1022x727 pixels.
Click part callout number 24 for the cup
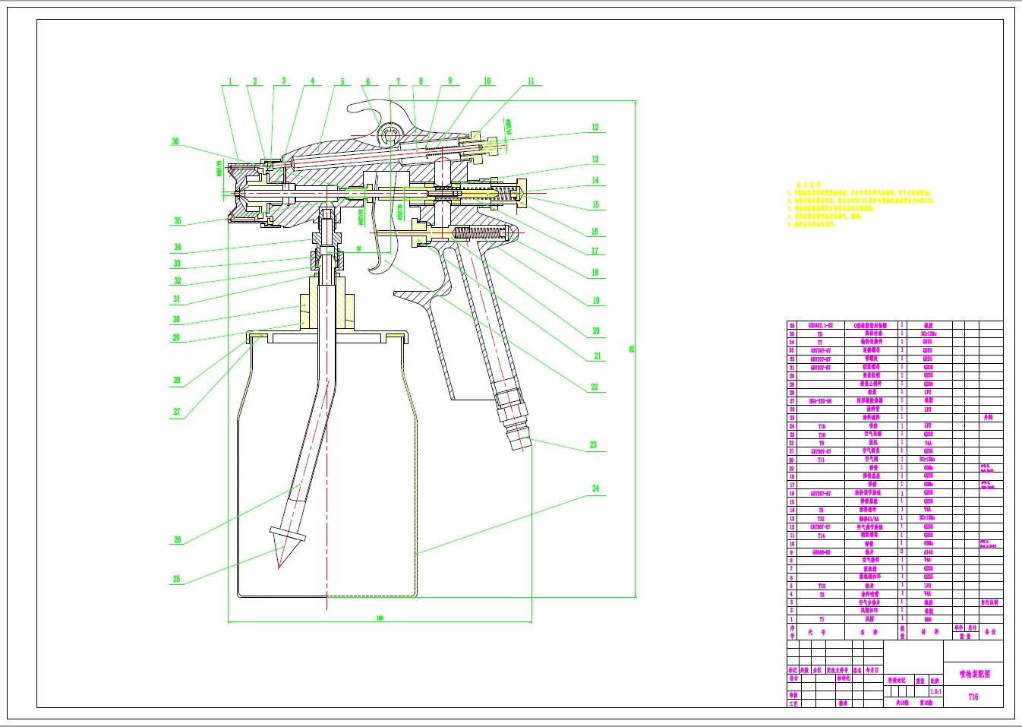[x=595, y=488]
